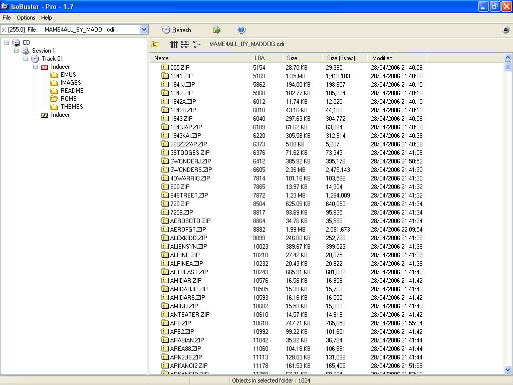The image size is (513, 385).
Task: Click the open image file icon
Action: coord(216,30)
